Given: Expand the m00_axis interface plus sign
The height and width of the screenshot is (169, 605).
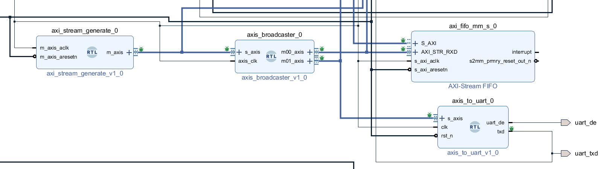Looking at the screenshot, I should (310, 52).
